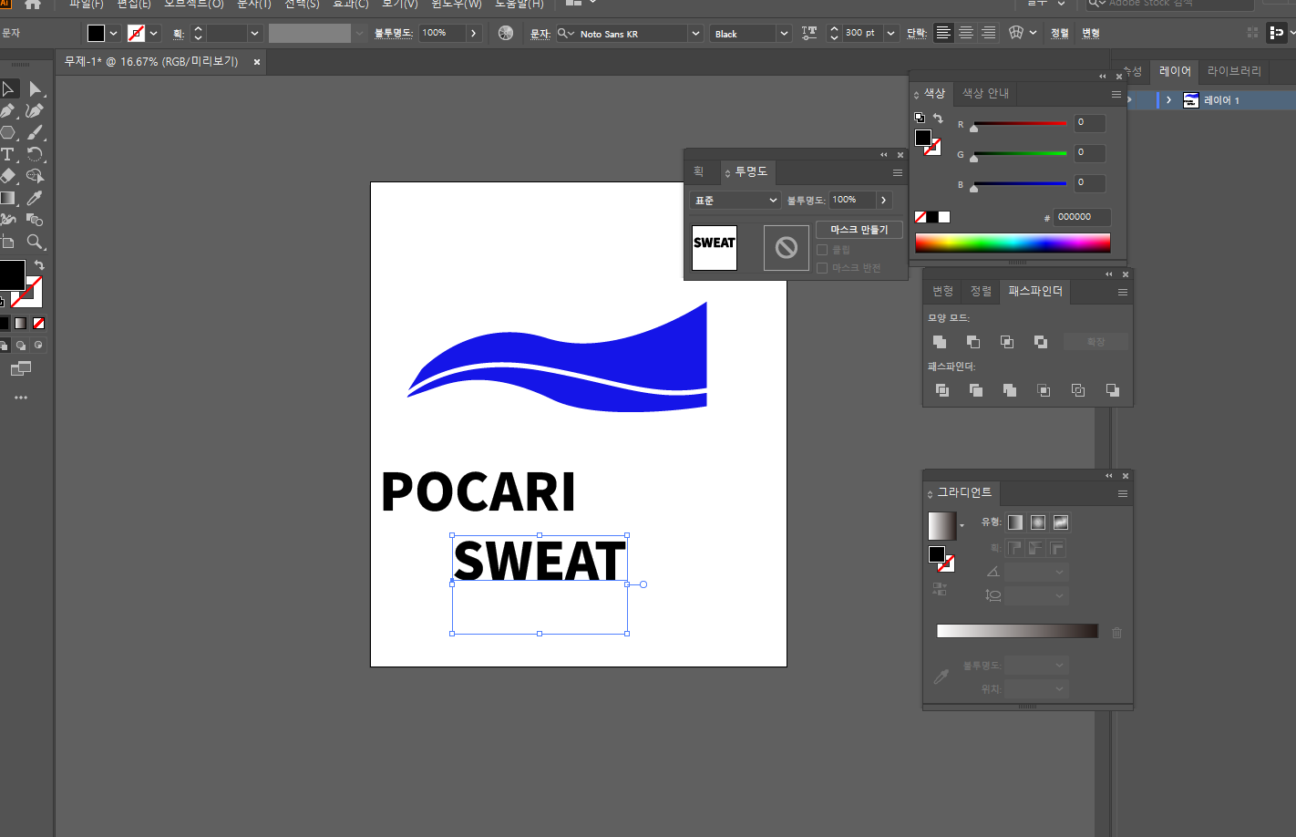Select the Eyedropper tool
Viewport: 1296px width, 837px height.
click(x=35, y=198)
